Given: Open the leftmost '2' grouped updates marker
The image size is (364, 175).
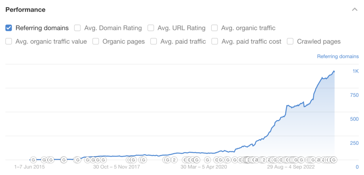Looking at the screenshot, I should [x=174, y=160].
